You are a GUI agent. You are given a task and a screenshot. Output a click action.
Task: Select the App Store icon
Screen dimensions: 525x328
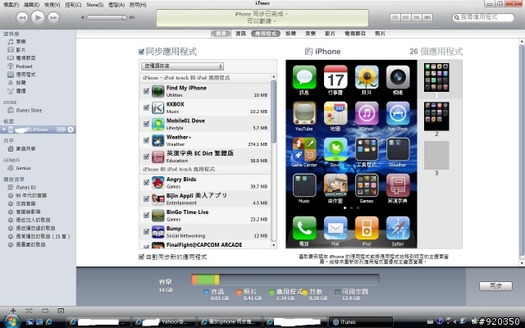[398, 113]
